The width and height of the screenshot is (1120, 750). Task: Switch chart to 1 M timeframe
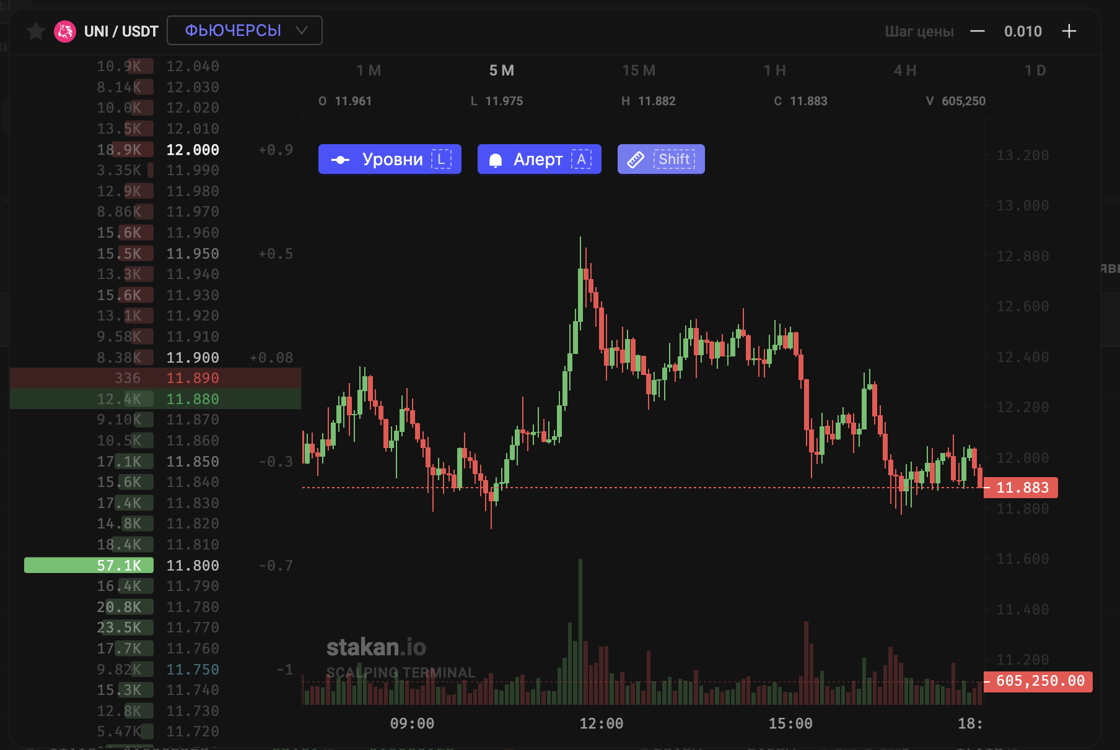pyautogui.click(x=369, y=71)
